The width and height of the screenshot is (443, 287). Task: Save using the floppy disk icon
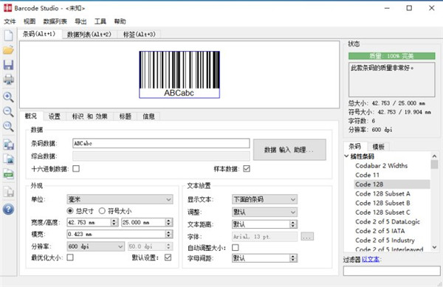click(8, 65)
